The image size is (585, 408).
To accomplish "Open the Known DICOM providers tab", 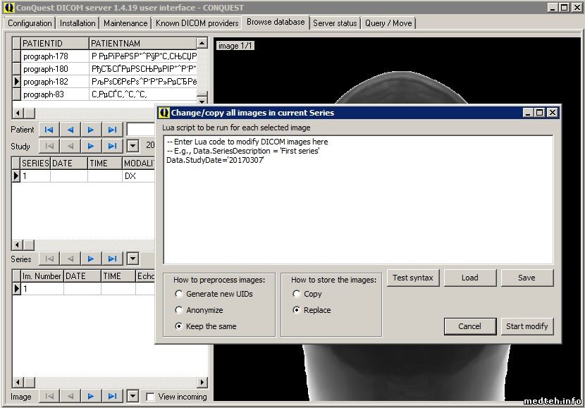I will coord(197,23).
